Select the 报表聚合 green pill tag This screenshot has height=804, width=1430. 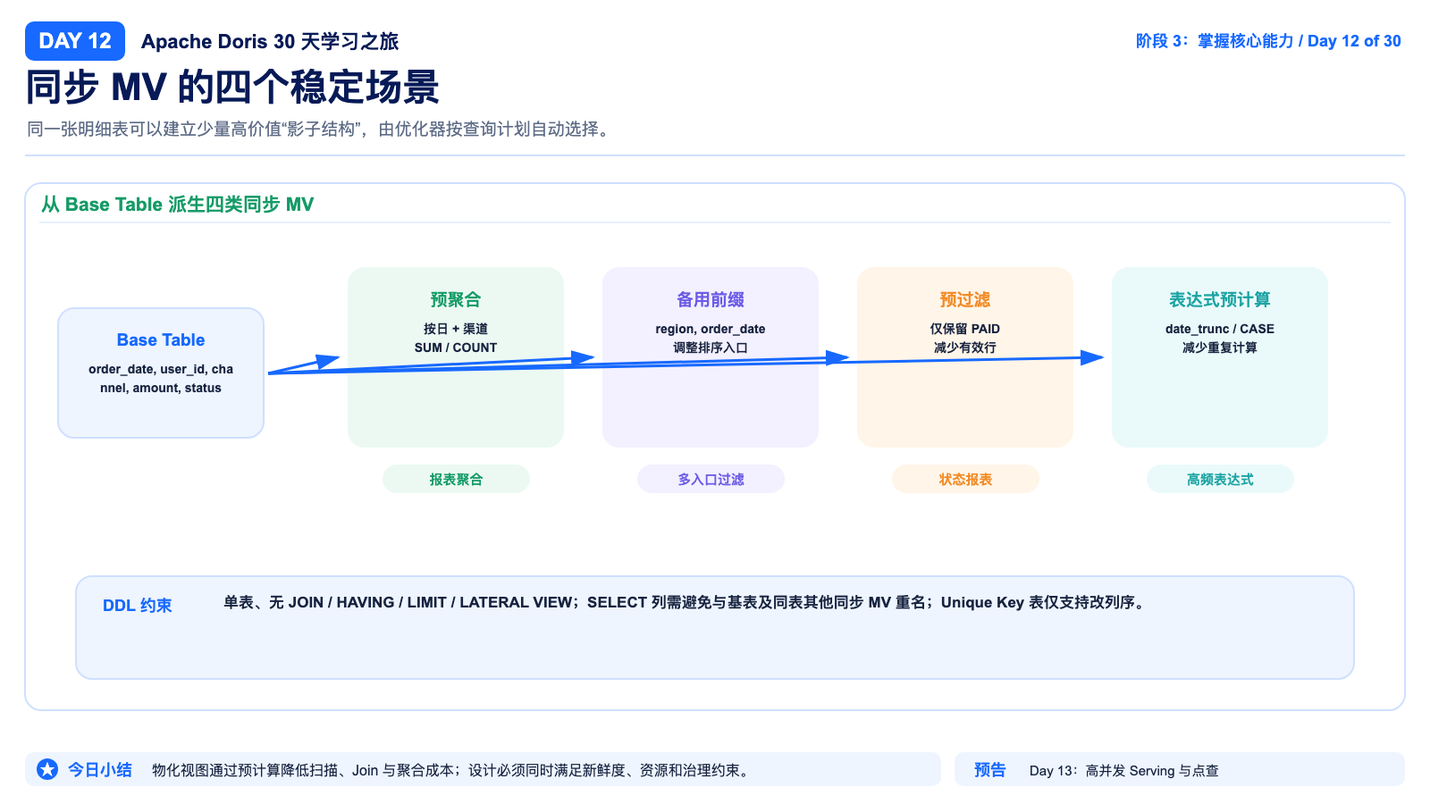(x=456, y=479)
